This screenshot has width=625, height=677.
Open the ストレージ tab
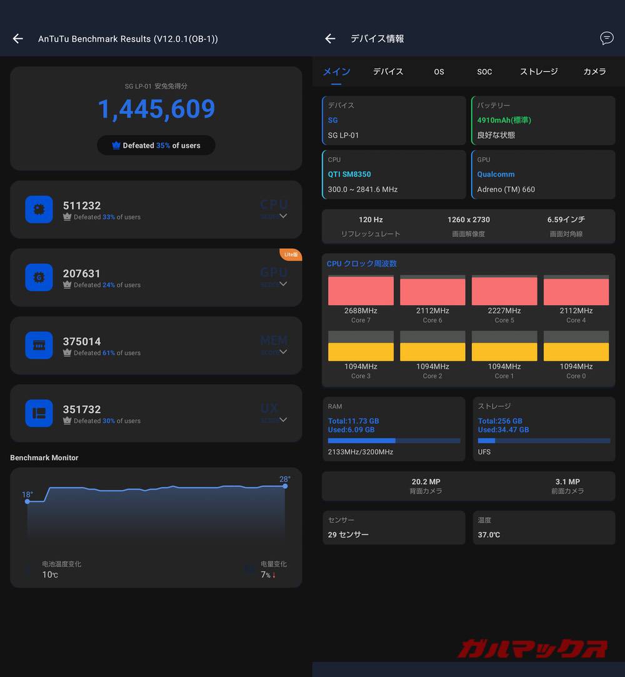tap(539, 72)
